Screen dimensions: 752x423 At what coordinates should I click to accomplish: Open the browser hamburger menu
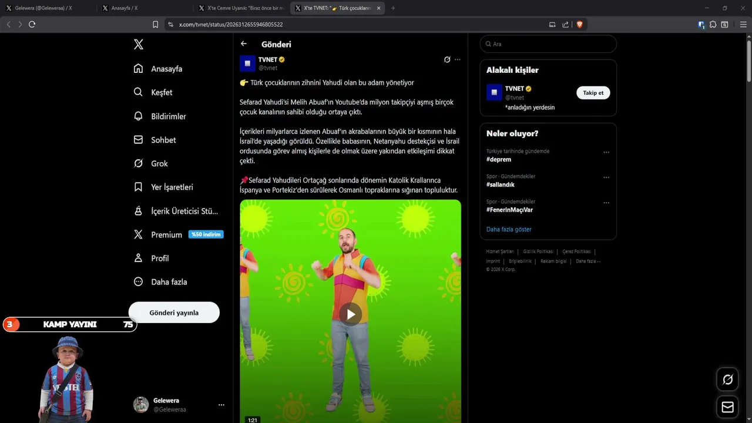pyautogui.click(x=743, y=24)
